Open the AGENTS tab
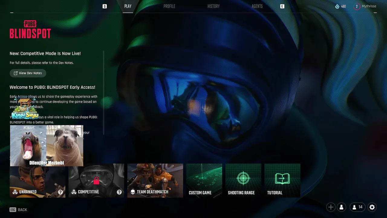387x218 pixels. [257, 6]
